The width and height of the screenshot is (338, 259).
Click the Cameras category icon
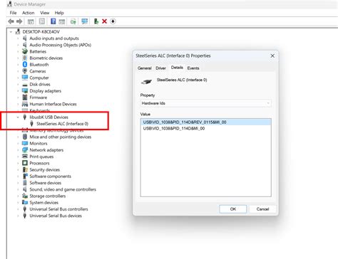point(25,71)
